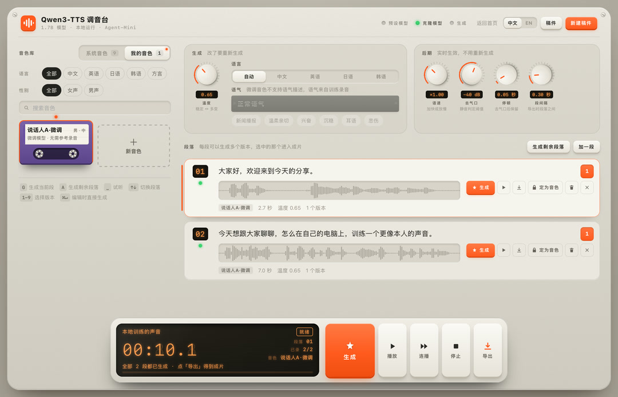Focus the 搜索音色 search field
The height and width of the screenshot is (397, 618).
pyautogui.click(x=95, y=108)
